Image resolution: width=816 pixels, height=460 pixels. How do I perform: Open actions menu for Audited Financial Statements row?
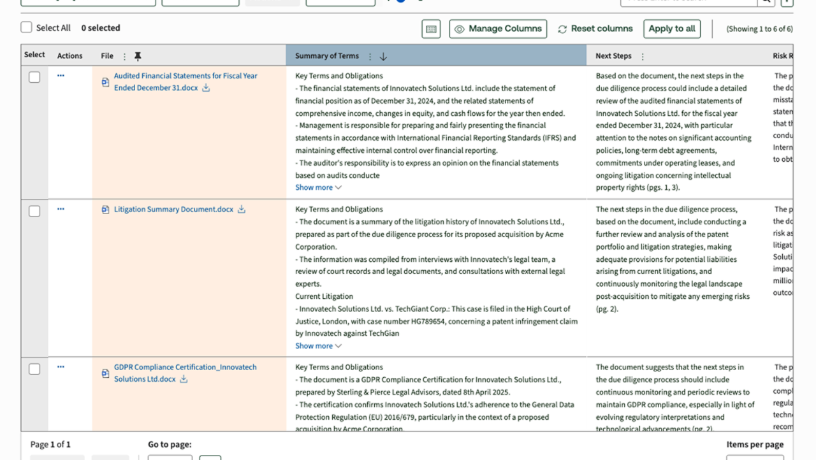click(61, 76)
